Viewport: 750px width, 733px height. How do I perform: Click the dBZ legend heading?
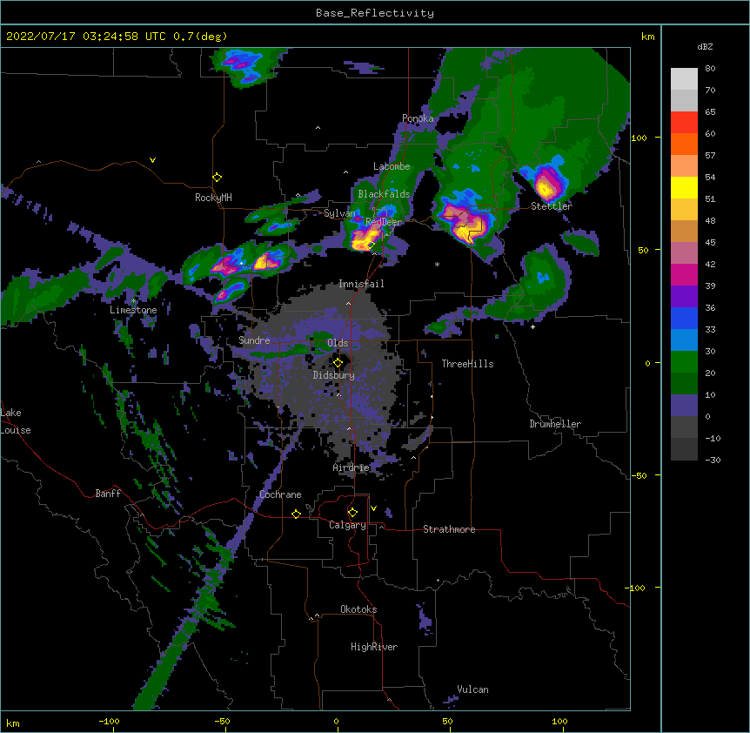[705, 47]
